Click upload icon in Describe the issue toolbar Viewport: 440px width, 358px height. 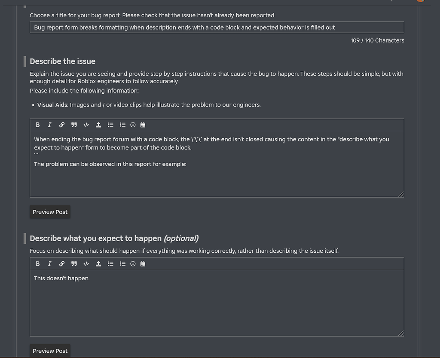pos(98,125)
